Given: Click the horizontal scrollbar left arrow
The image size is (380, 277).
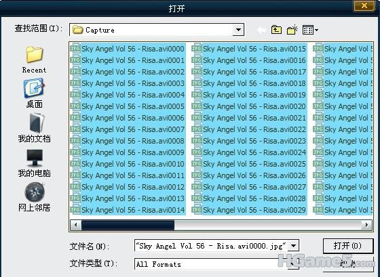Looking at the screenshot, I should pyautogui.click(x=75, y=225).
